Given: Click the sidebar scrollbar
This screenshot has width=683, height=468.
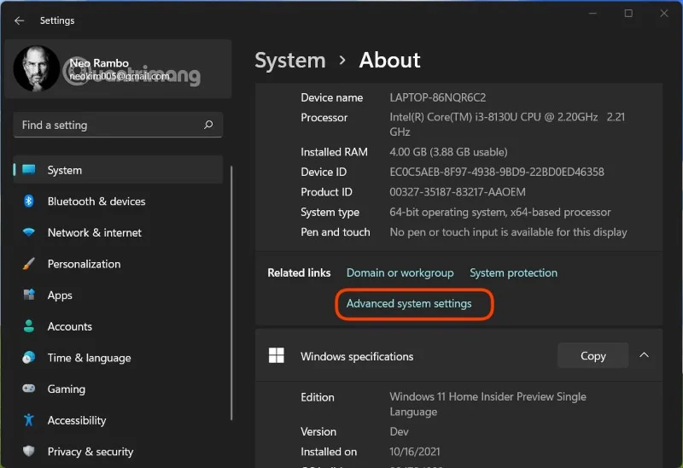Looking at the screenshot, I should (x=231, y=293).
